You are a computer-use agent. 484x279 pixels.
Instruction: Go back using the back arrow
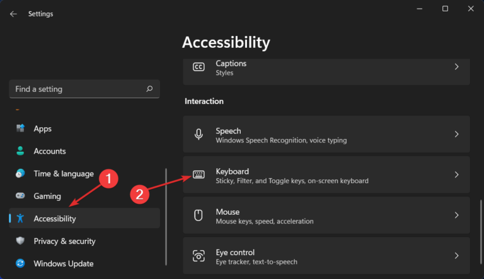(x=13, y=13)
